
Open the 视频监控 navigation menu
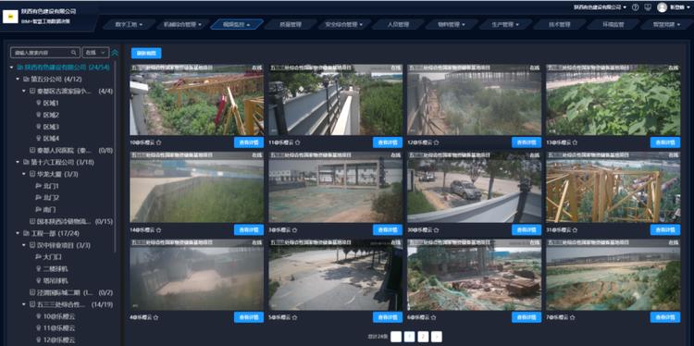tap(237, 25)
